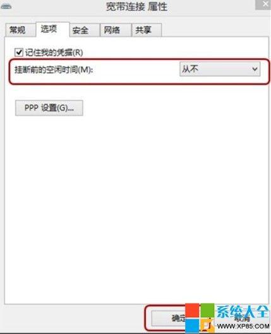The height and width of the screenshot is (334, 271).
Task: Click the 挂断前的空闲时间(M) label
Action: coord(54,69)
